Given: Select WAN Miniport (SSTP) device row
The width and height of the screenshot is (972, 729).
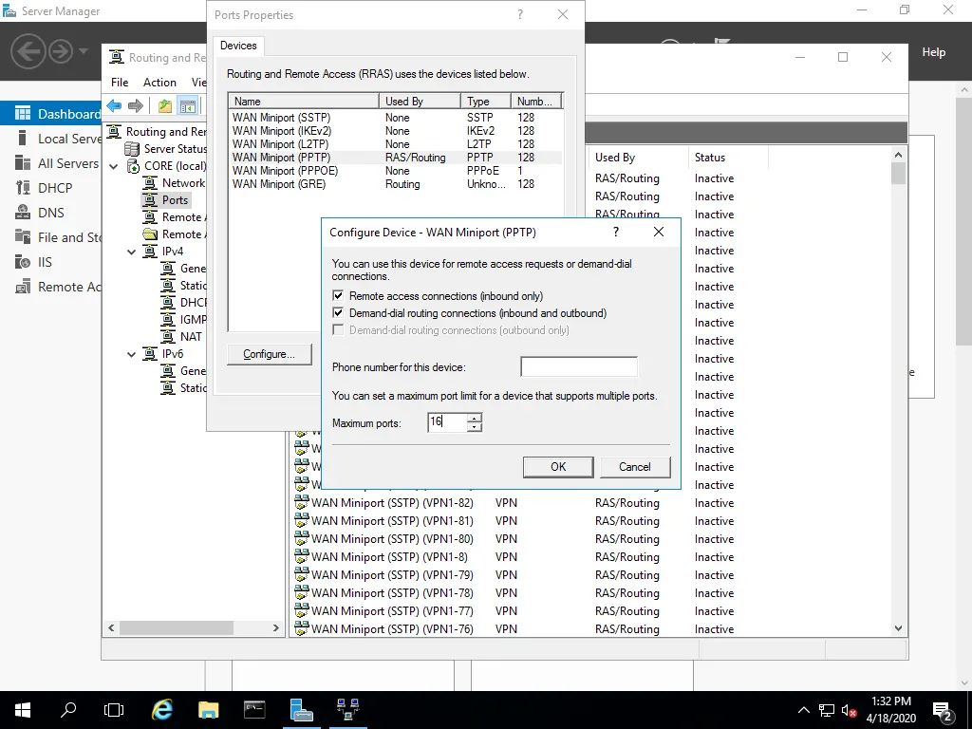Looking at the screenshot, I should coord(396,117).
